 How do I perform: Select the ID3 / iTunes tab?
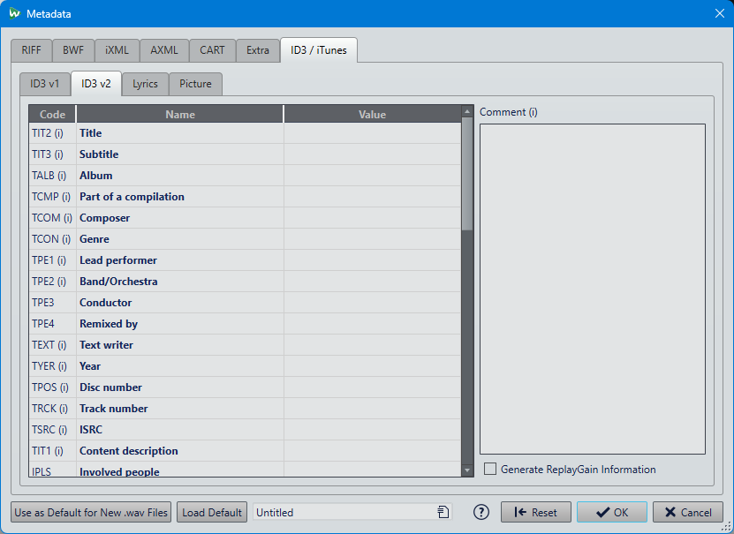[319, 50]
